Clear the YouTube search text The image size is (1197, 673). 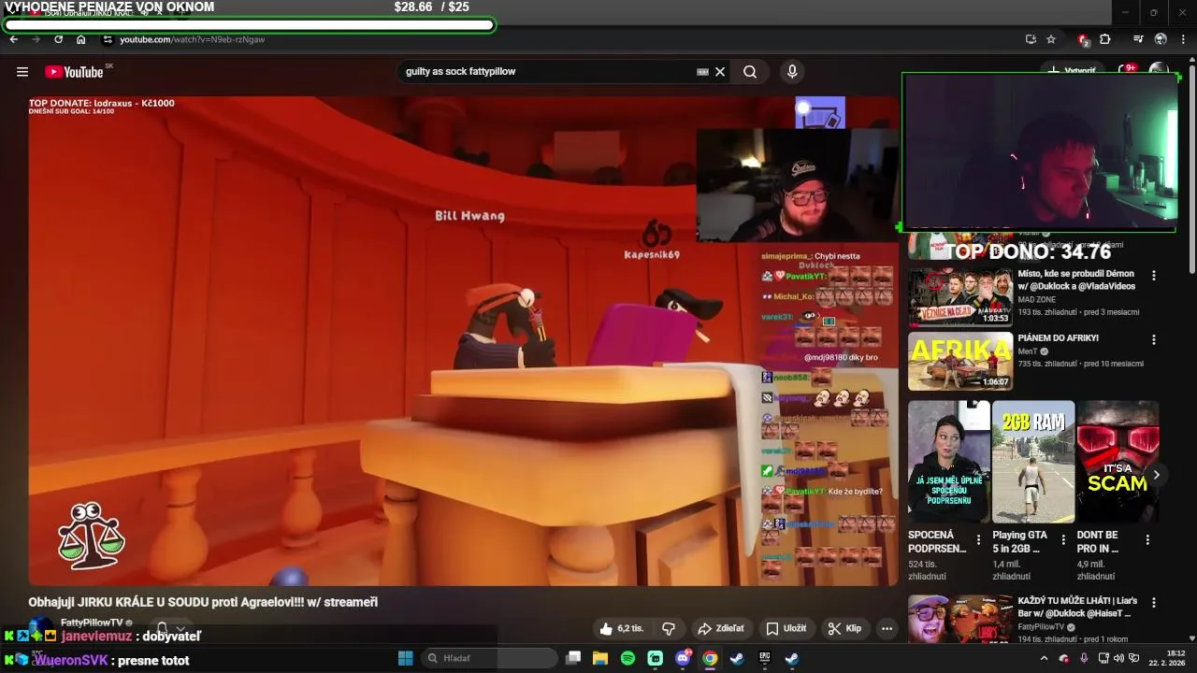click(x=720, y=72)
